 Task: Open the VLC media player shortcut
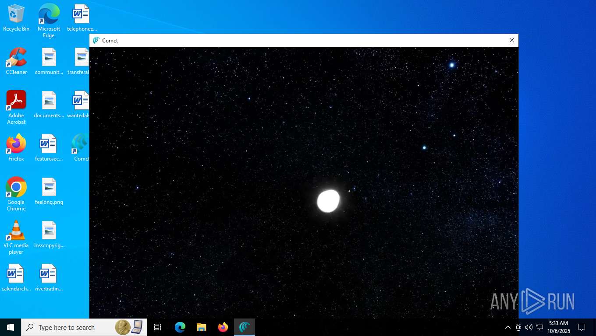pos(16,238)
